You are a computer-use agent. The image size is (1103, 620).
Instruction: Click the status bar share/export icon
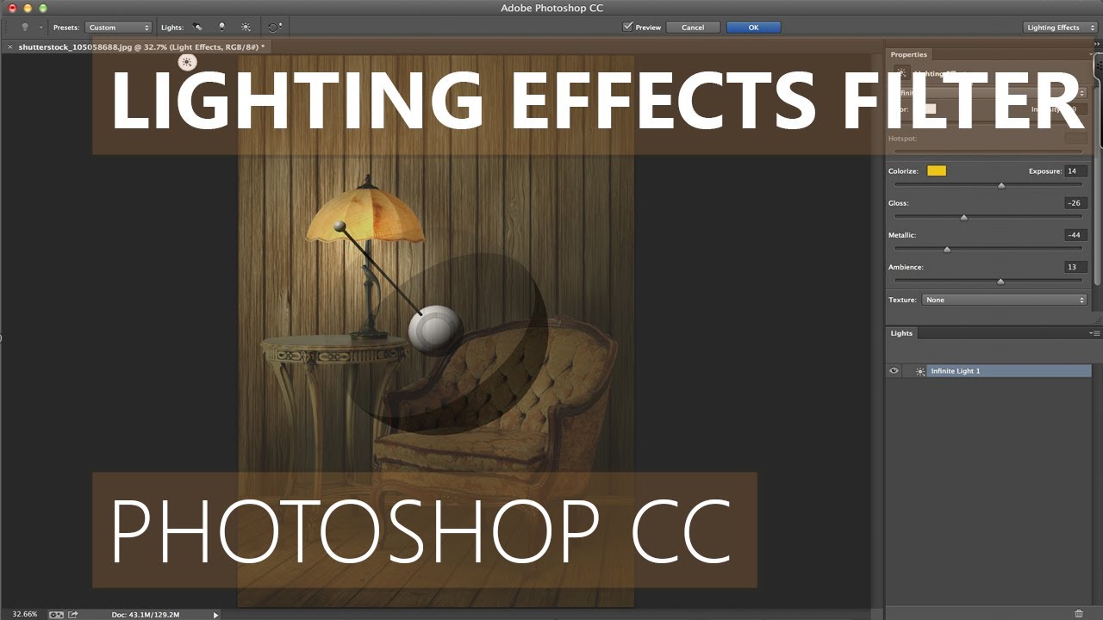(73, 614)
